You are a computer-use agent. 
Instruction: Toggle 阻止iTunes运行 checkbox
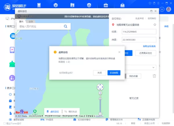(x=4, y=123)
